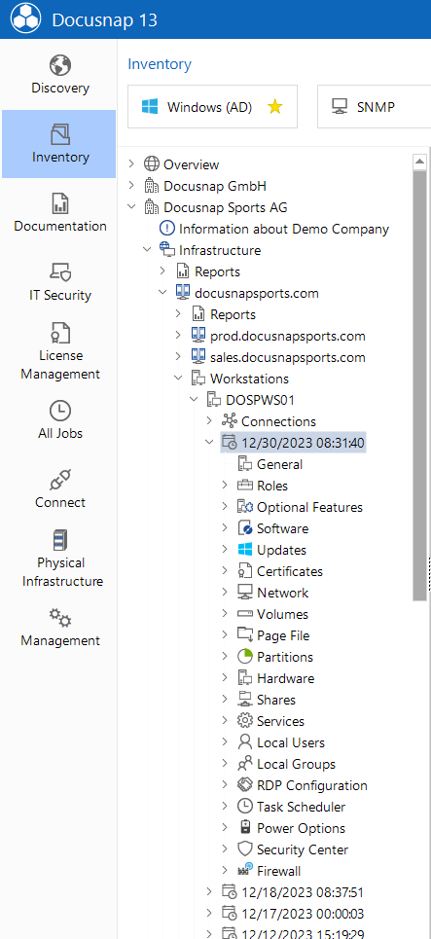Image resolution: width=431 pixels, height=939 pixels.
Task: Open the SNMP inventory tile
Action: tap(375, 107)
